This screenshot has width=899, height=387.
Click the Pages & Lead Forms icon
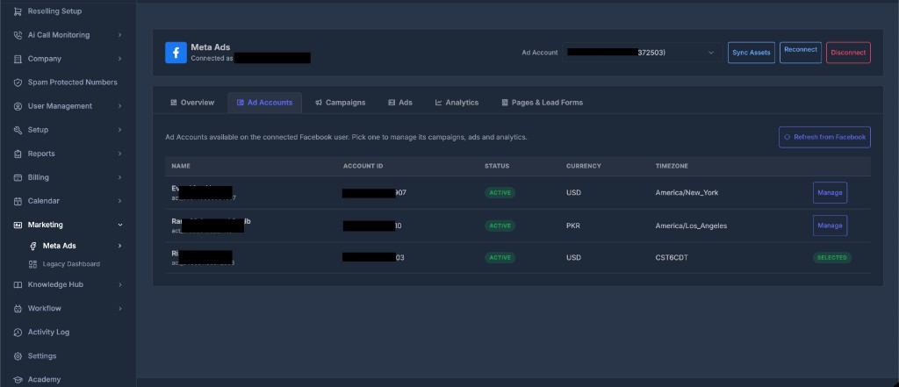click(505, 103)
